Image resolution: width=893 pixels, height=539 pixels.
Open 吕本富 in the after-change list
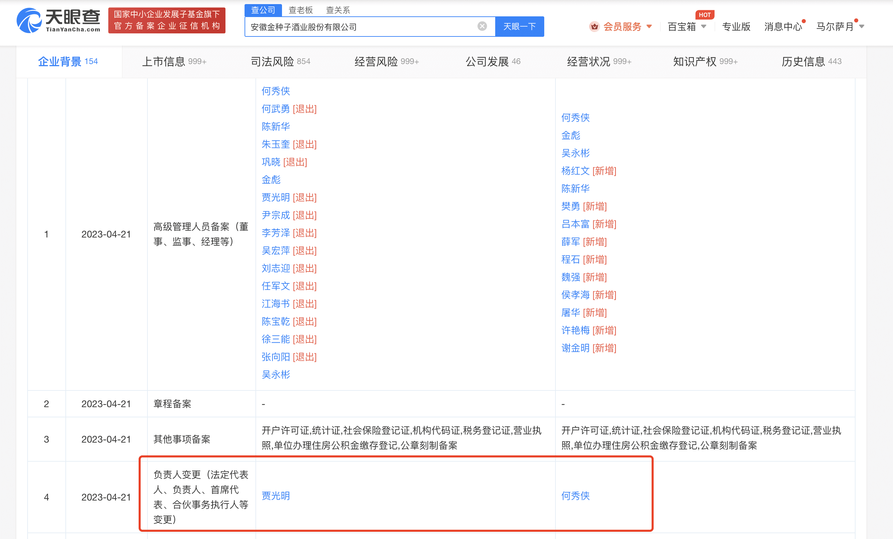[576, 224]
